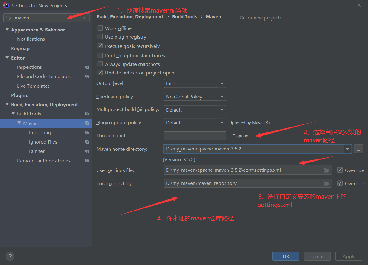The height and width of the screenshot is (265, 368).
Task: Open the Maven home directory dropdown arrow
Action: tap(348, 149)
